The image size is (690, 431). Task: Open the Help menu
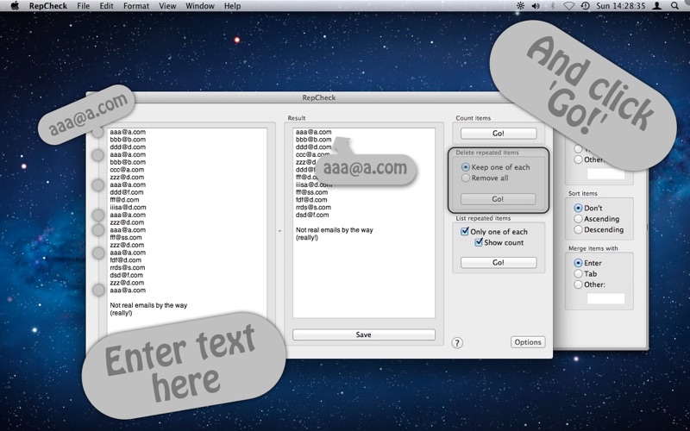coord(232,6)
